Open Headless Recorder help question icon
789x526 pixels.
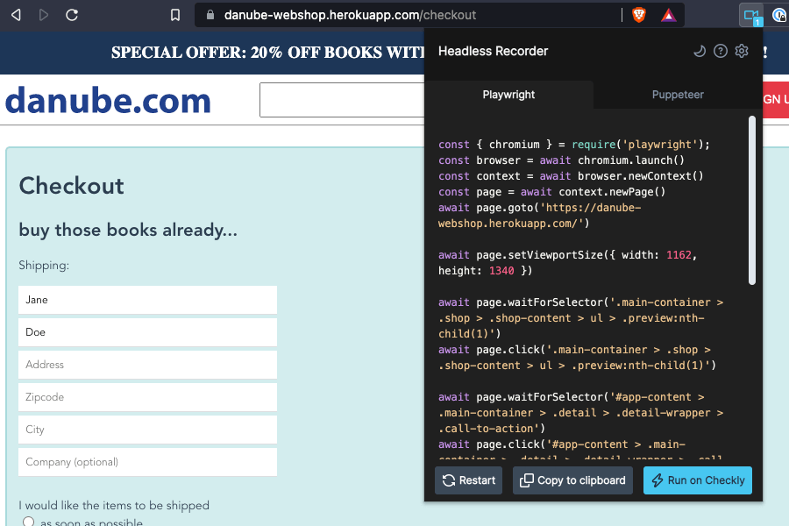coord(721,51)
